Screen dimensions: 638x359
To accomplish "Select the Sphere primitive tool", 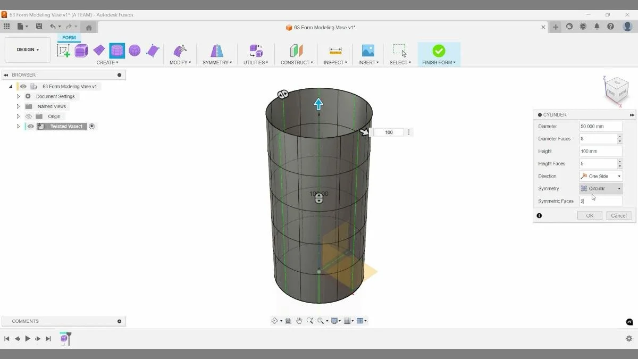I will pyautogui.click(x=135, y=49).
